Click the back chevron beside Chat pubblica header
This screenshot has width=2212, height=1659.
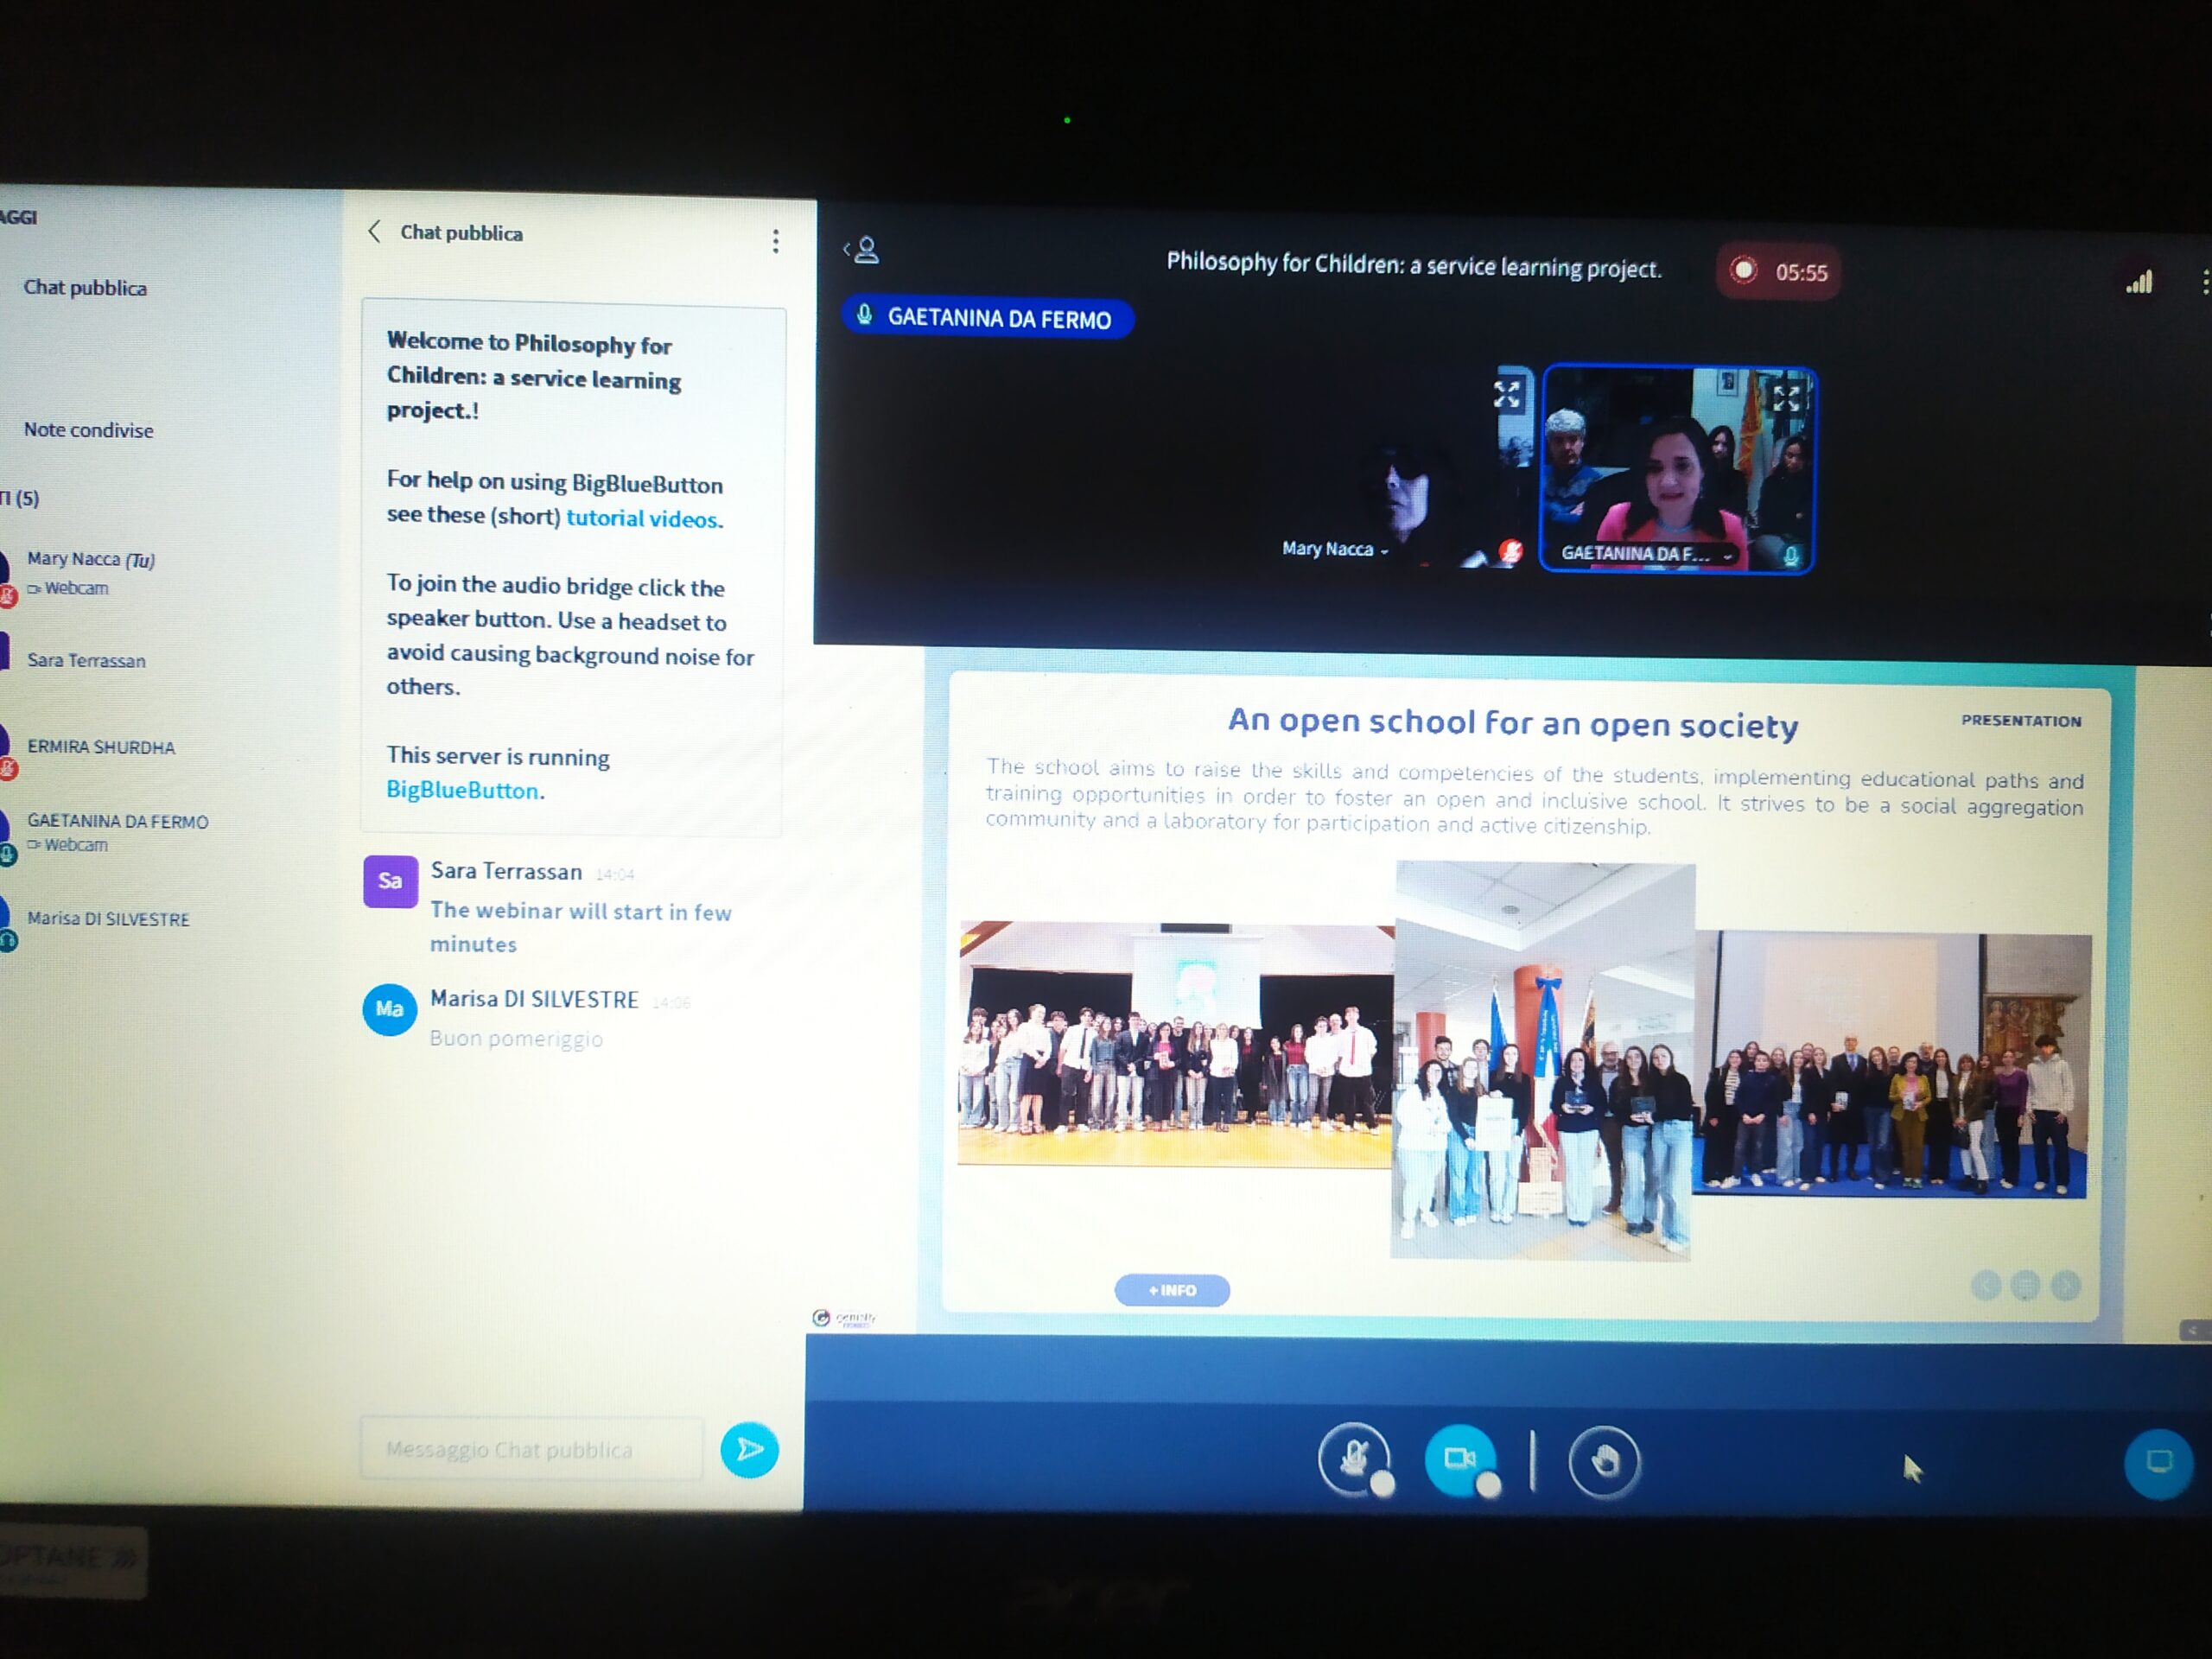374,232
